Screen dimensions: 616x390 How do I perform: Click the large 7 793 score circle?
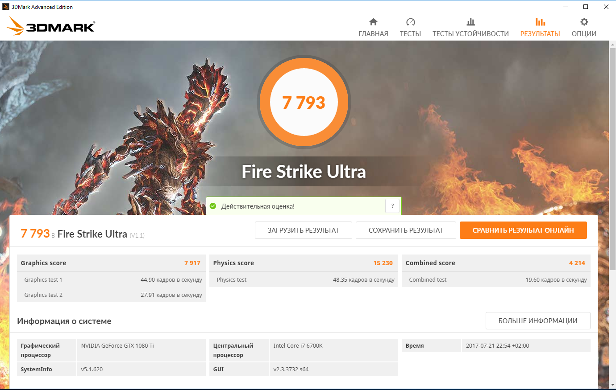coord(304,102)
